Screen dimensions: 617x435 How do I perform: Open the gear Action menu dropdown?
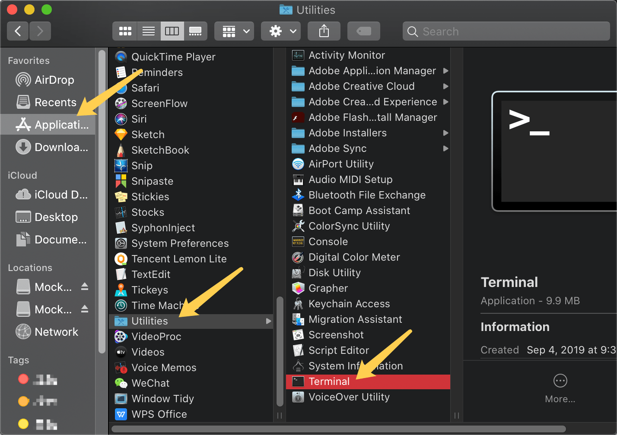coord(281,31)
